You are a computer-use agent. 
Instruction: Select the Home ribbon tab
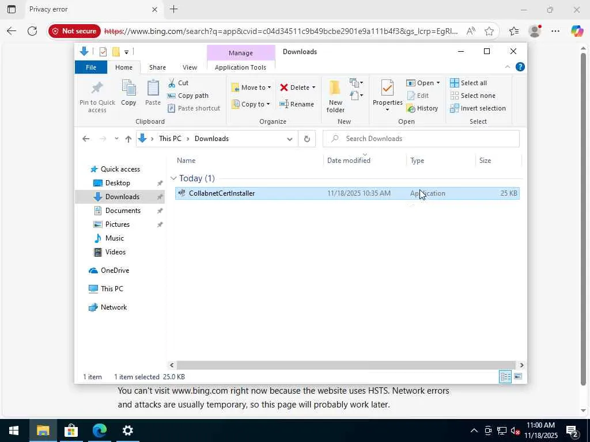click(x=124, y=67)
